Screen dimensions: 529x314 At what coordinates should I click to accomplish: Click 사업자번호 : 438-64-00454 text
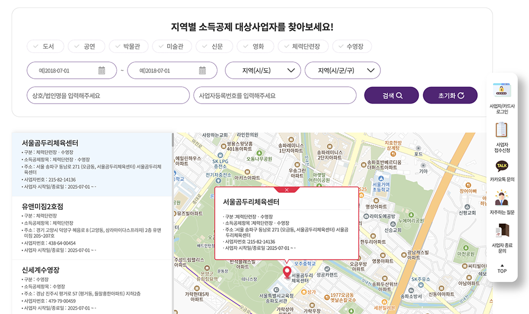pos(50,243)
